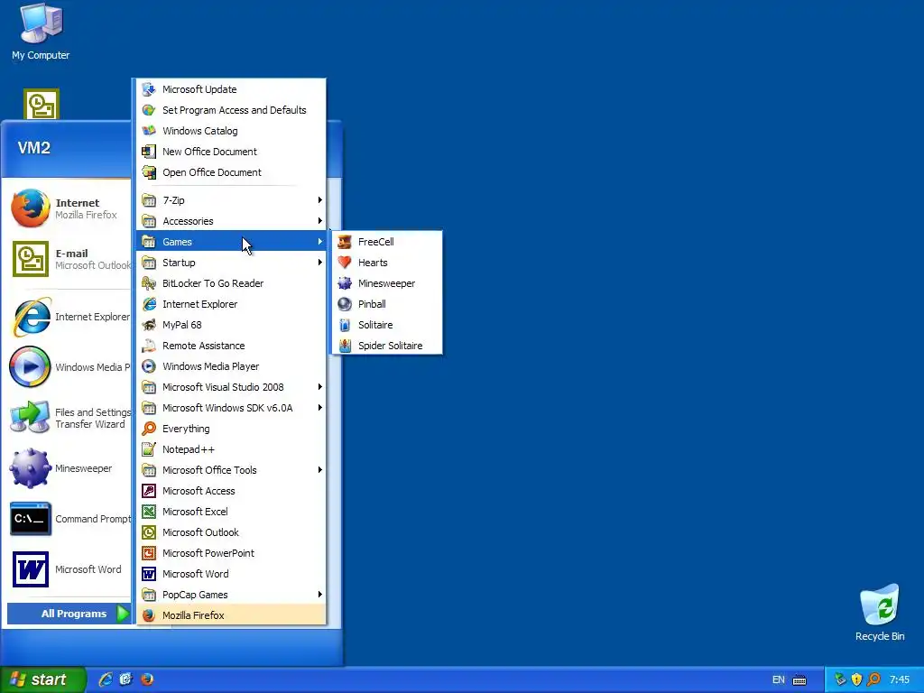This screenshot has height=693, width=924.
Task: Select Windows Media Player in programs list
Action: [231, 366]
